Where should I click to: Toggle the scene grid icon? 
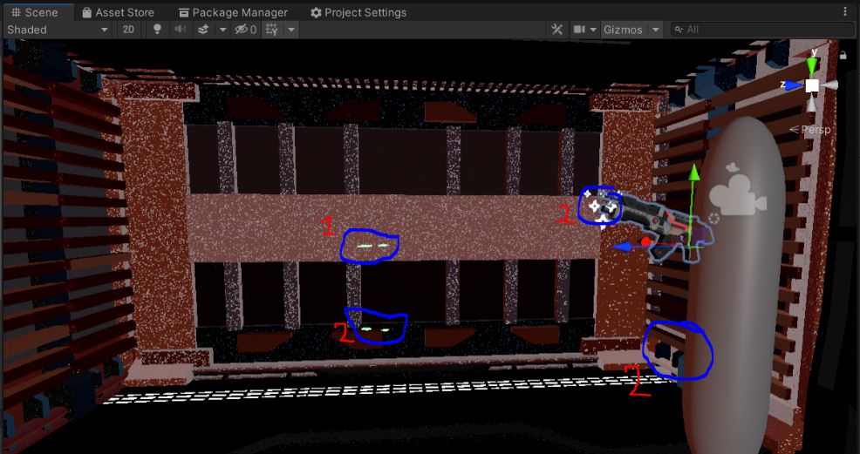[x=272, y=30]
